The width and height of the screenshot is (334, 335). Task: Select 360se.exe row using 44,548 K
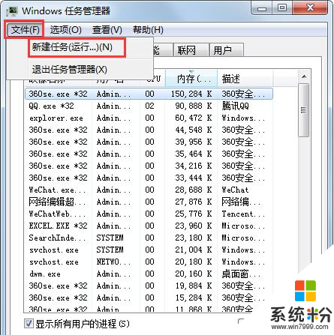coord(149,130)
